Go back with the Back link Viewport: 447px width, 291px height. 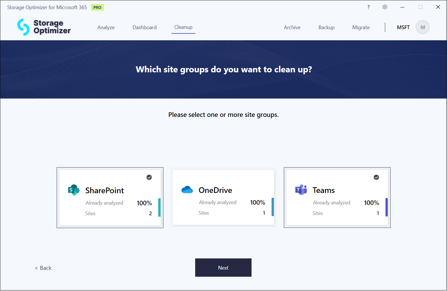(43, 268)
